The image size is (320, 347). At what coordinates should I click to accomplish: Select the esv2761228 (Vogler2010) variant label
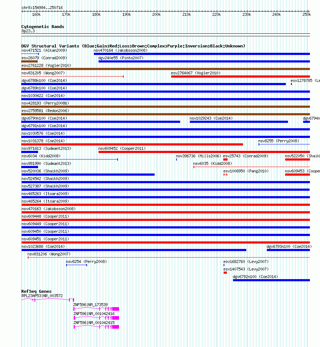pos(46,65)
